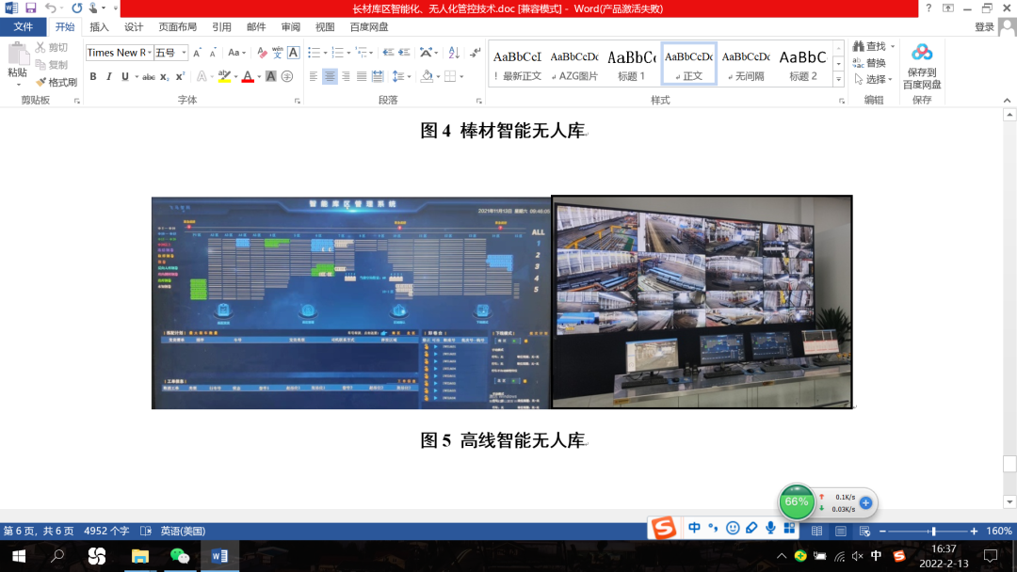Viewport: 1017px width, 572px height.
Task: Switch to the 插入 ribbon tab
Action: point(98,26)
